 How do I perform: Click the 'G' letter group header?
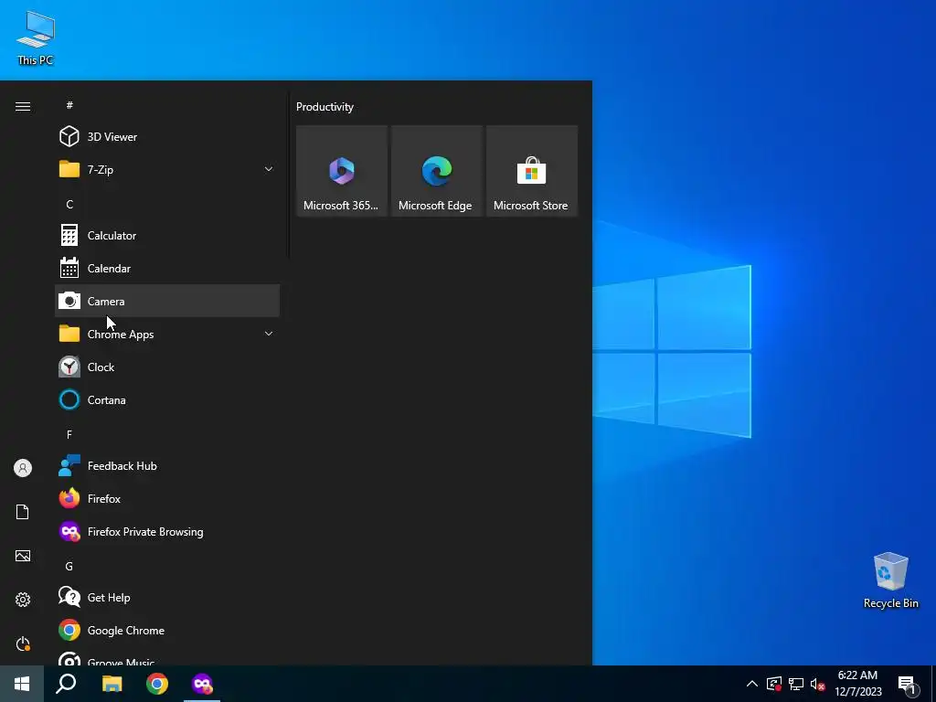tap(69, 566)
